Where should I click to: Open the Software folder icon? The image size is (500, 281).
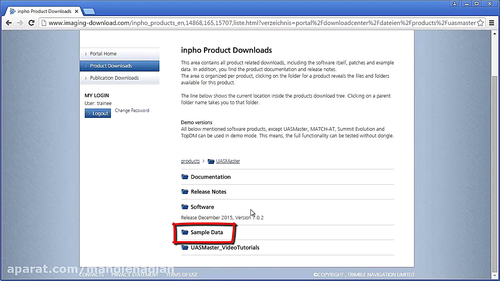pyautogui.click(x=185, y=207)
